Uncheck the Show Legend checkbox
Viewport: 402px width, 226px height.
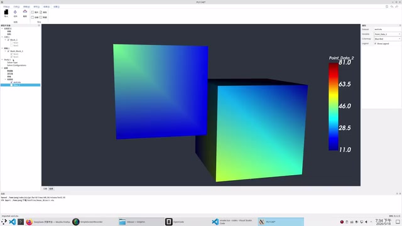376,43
